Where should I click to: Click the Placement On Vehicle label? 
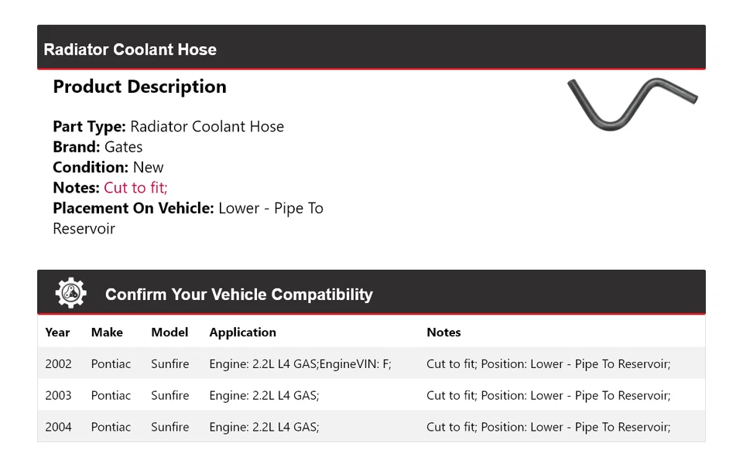click(133, 208)
